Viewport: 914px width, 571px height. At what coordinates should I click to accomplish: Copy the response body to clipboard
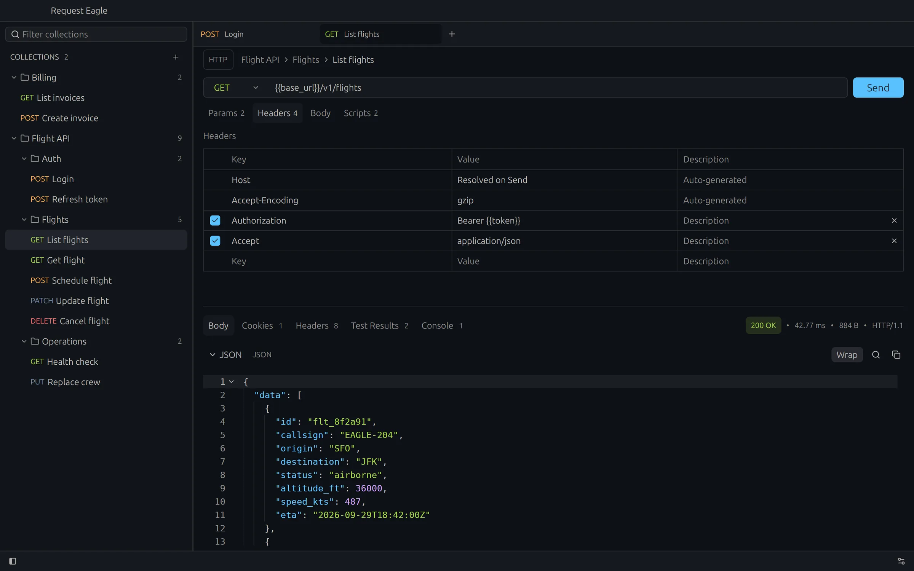tap(896, 355)
